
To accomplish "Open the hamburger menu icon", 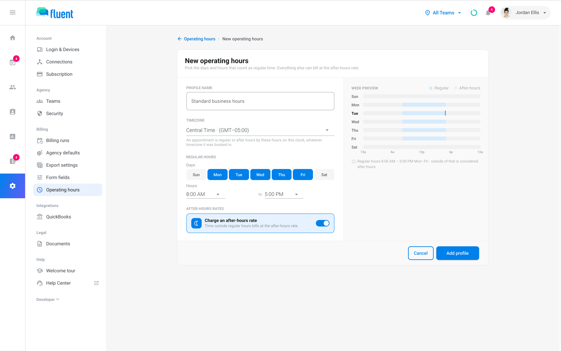I will tap(12, 12).
